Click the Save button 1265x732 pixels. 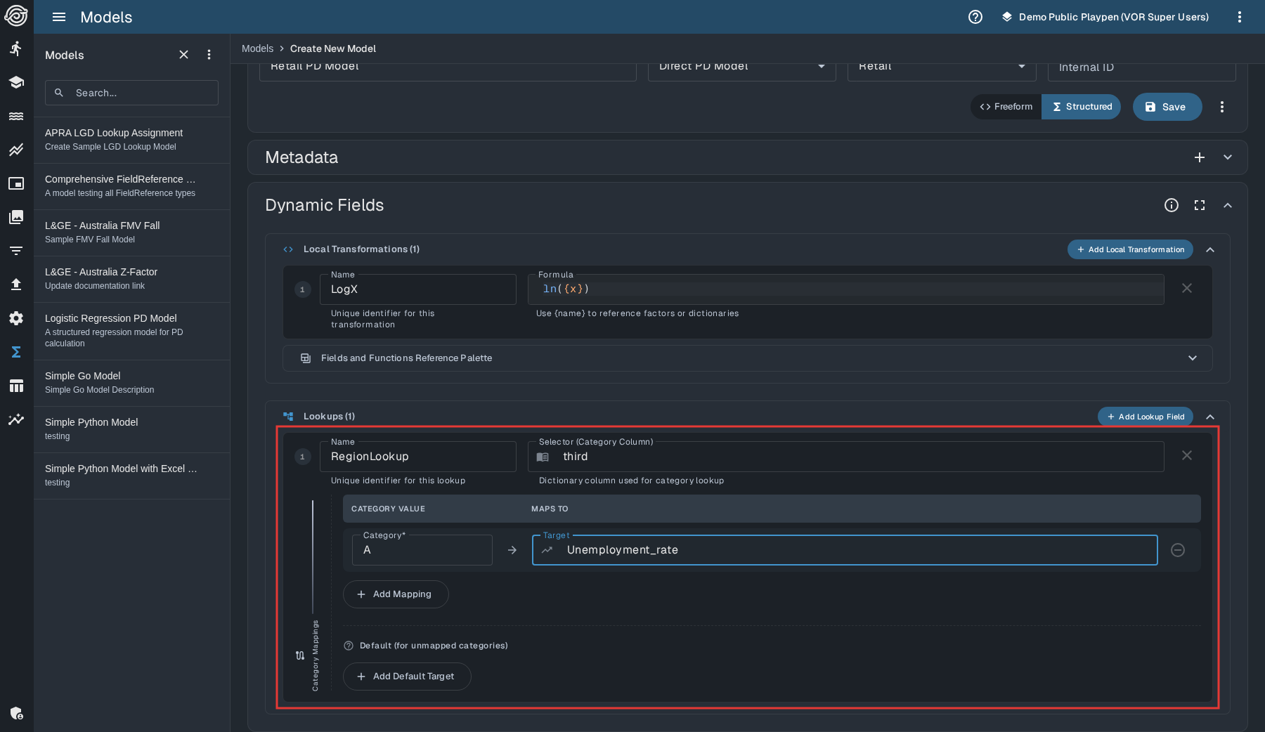(1167, 107)
